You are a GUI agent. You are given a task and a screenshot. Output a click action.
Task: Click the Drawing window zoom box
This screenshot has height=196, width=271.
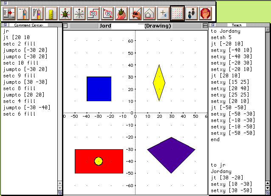click(x=205, y=26)
